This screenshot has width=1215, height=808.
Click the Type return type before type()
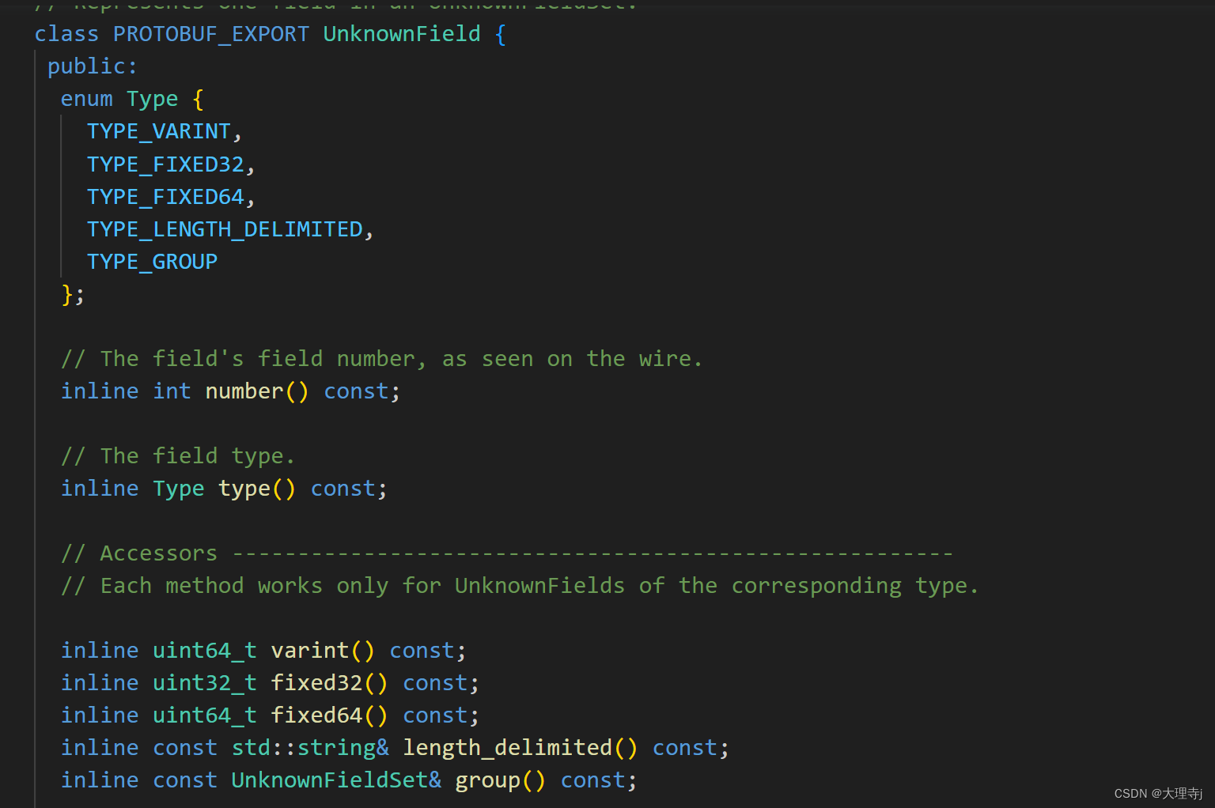click(179, 489)
